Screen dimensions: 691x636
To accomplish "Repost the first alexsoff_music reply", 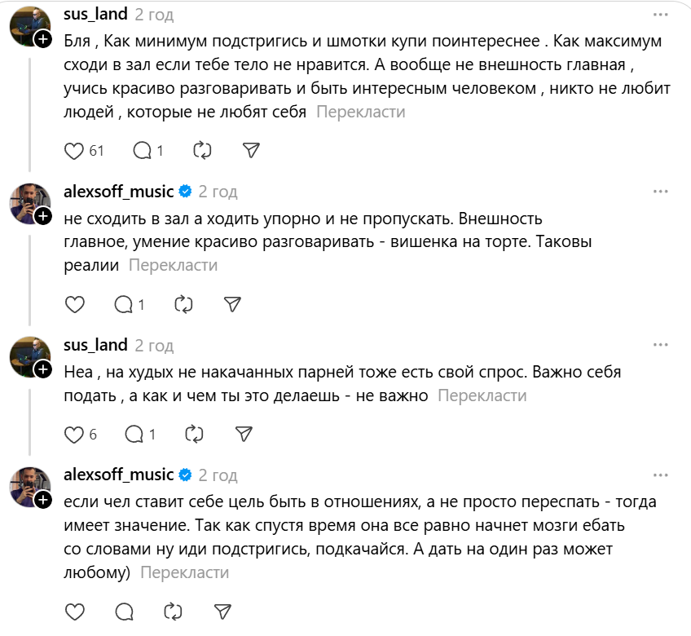I will tap(183, 305).
